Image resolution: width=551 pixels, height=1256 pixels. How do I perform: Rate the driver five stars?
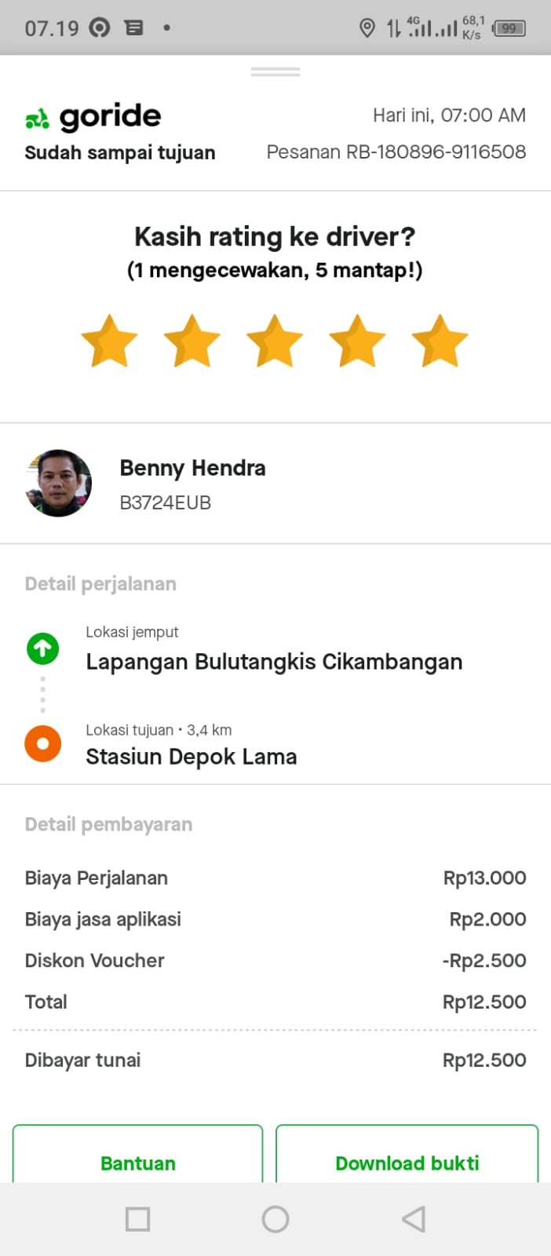tap(440, 341)
